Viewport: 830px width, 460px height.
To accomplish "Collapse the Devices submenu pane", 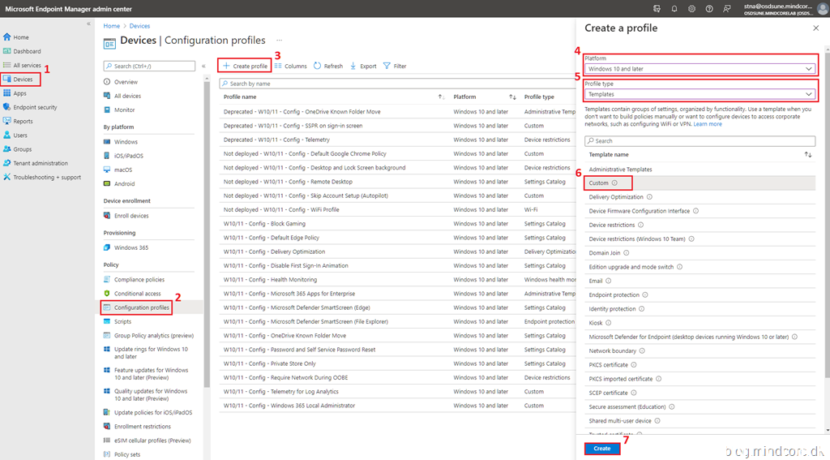I will tap(203, 67).
